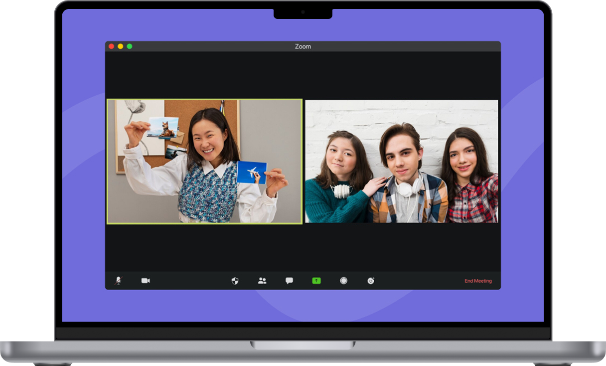Open the Participants panel
The image size is (606, 366).
pyautogui.click(x=262, y=281)
